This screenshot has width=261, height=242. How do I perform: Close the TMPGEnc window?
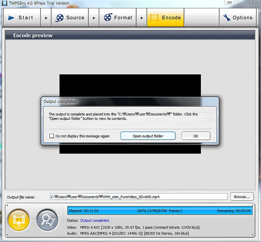[x=251, y=2]
